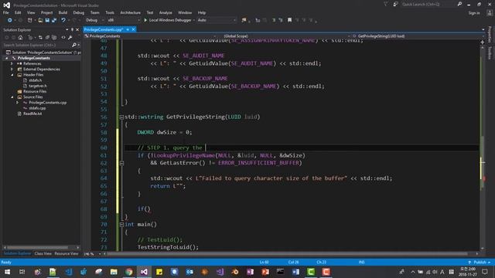Select PrivilegeConstants.cpp in Solution Explorer
The image size is (495, 278).
click(47, 103)
